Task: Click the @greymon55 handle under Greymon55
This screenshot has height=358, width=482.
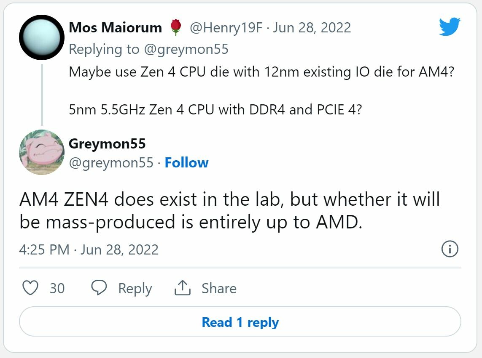Action: tap(111, 163)
